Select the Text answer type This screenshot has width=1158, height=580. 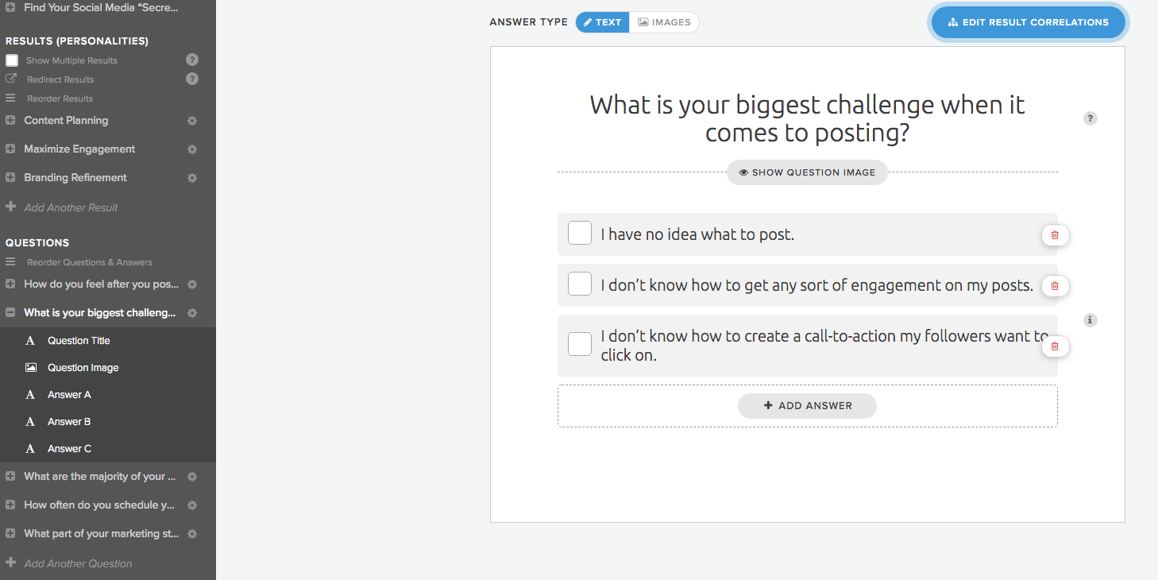[x=602, y=22]
